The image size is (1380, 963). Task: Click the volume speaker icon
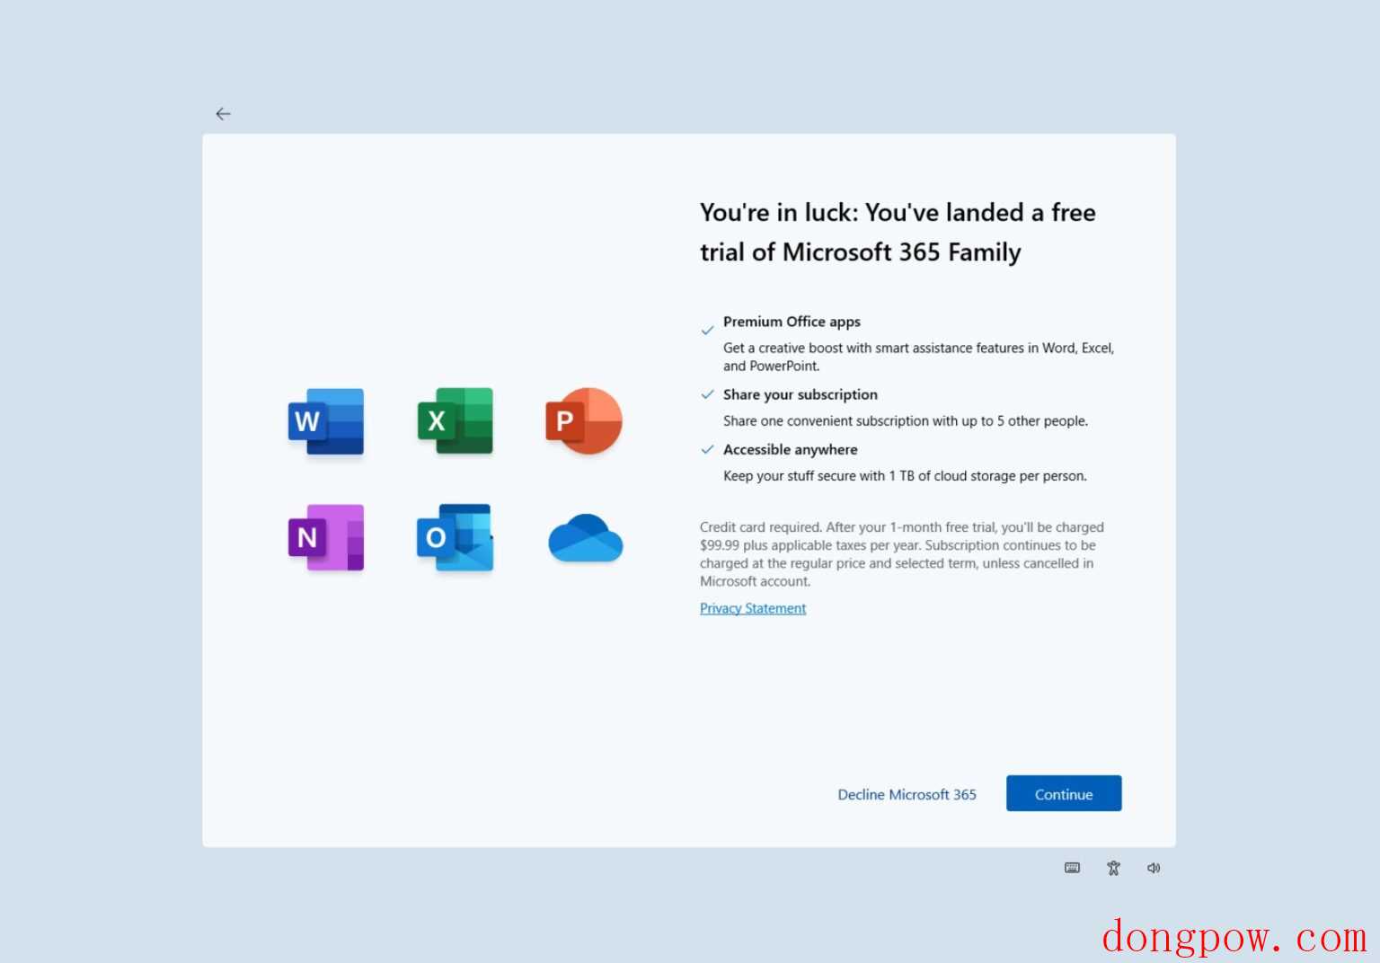1154,868
